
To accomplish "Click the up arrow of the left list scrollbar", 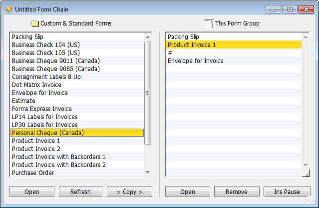I will [x=148, y=37].
